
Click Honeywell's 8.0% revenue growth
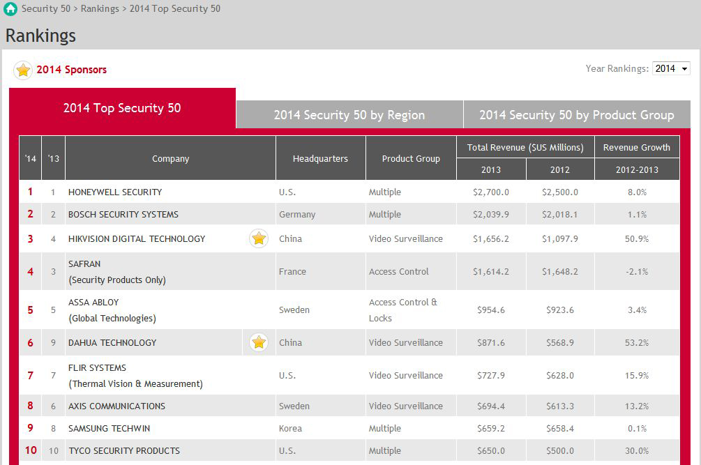point(637,192)
